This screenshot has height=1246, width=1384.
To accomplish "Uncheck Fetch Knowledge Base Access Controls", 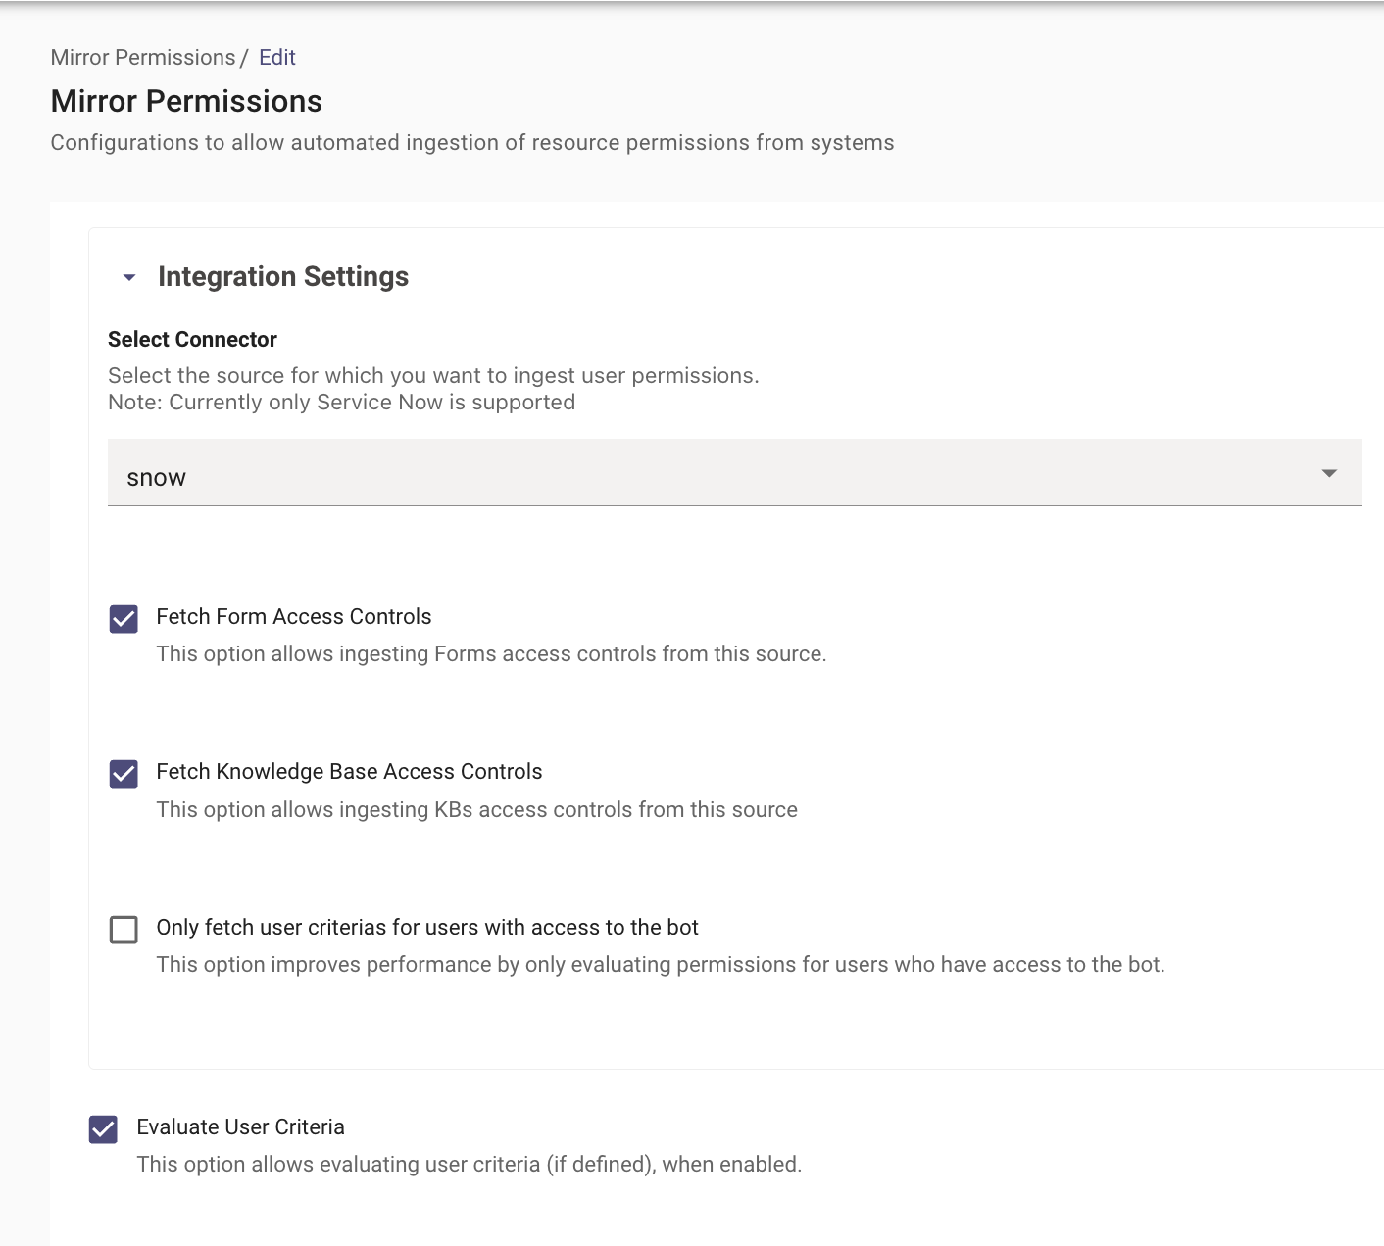I will 124,774.
